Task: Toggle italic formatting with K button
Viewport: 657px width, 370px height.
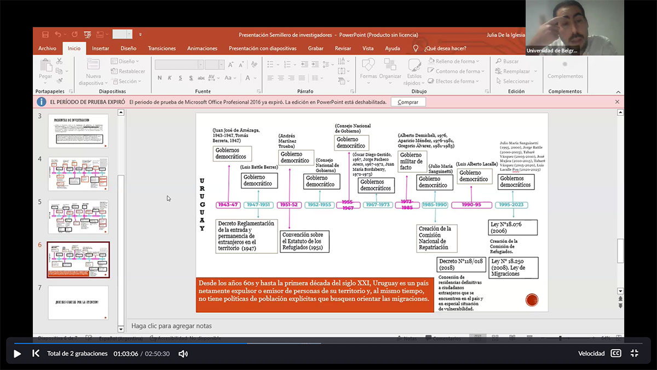Action: click(x=170, y=78)
